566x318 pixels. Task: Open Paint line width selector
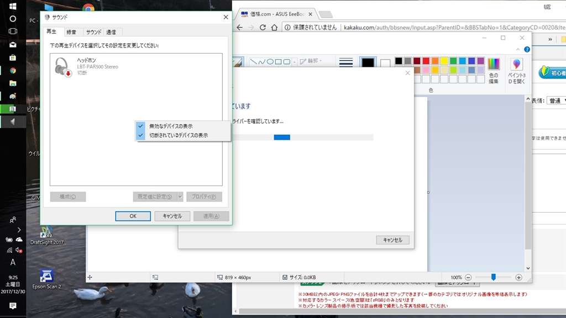pyautogui.click(x=346, y=63)
